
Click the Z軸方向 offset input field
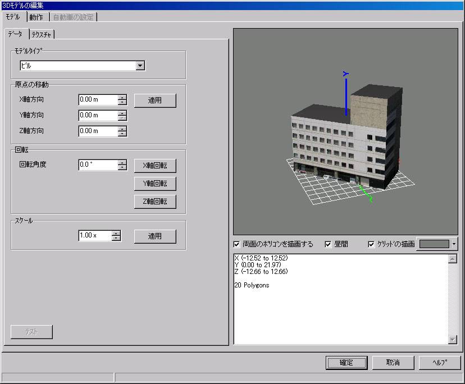[x=98, y=131]
